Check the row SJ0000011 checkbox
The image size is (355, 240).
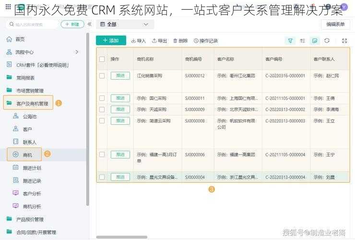[x=102, y=98]
